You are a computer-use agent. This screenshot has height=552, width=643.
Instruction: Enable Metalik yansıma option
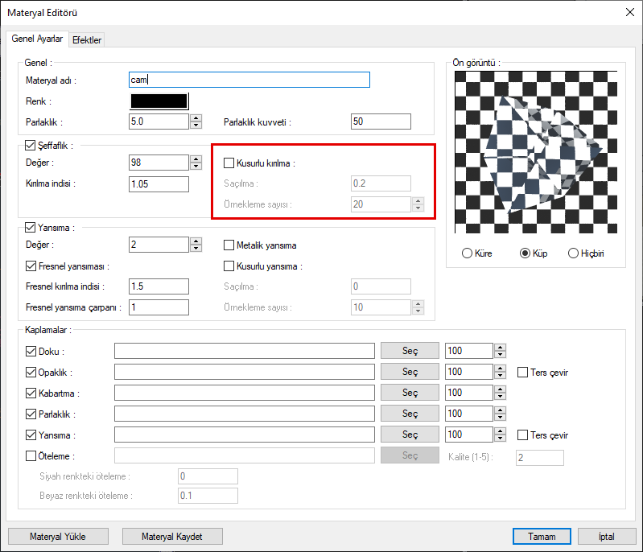click(x=229, y=245)
